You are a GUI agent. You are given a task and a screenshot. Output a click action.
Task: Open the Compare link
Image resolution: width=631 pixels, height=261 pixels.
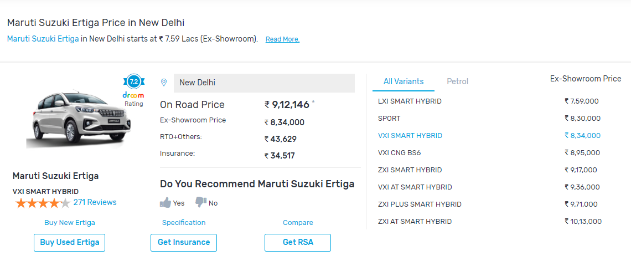coord(298,223)
